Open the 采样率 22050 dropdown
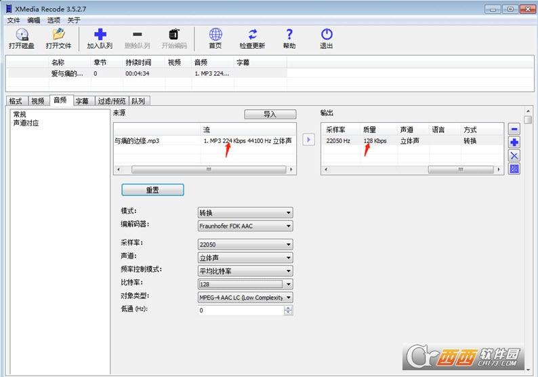This screenshot has width=538, height=377. [245, 245]
